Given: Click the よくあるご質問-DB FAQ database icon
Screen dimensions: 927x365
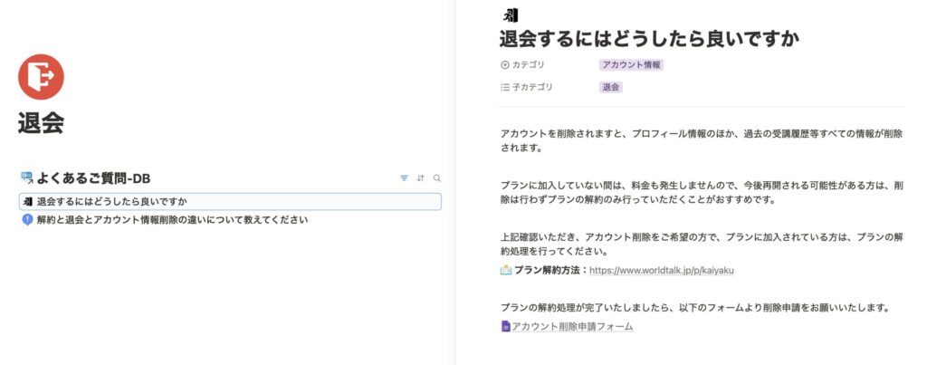Looking at the screenshot, I should (26, 178).
